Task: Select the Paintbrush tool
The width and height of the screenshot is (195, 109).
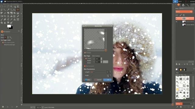Action: pyautogui.click(x=2, y=19)
